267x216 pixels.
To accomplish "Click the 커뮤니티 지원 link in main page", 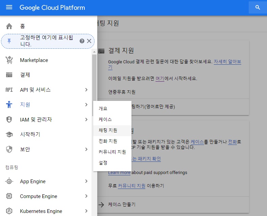I will [x=131, y=186].
